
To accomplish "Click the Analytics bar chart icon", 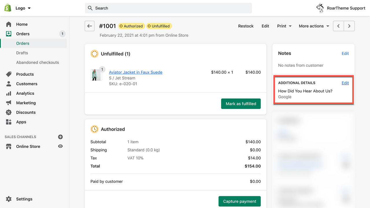I will 9,93.
